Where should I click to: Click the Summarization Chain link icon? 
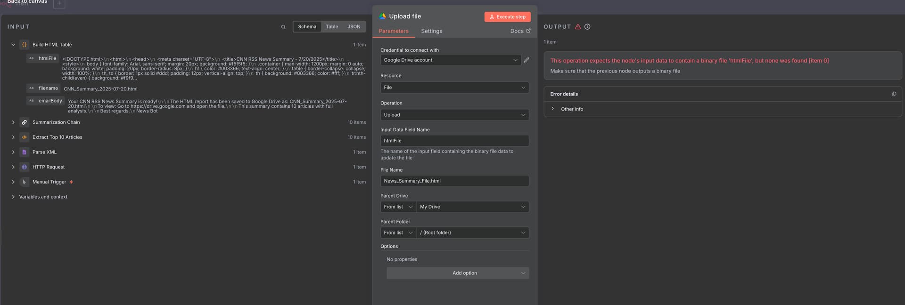(x=25, y=122)
